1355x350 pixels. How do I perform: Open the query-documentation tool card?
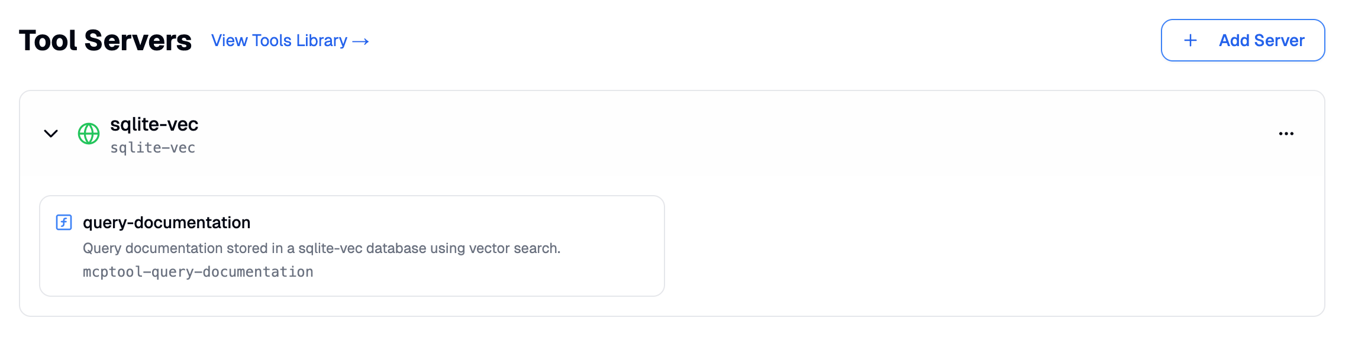pyautogui.click(x=352, y=245)
